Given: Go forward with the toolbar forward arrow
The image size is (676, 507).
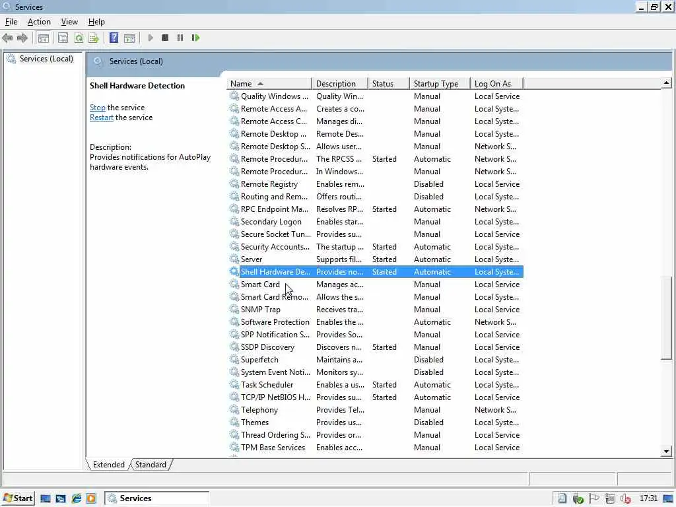Looking at the screenshot, I should tap(22, 38).
